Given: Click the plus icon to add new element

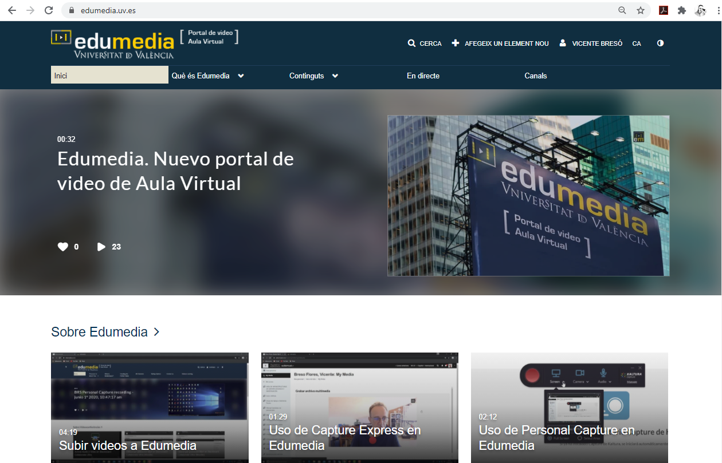Looking at the screenshot, I should (x=456, y=43).
